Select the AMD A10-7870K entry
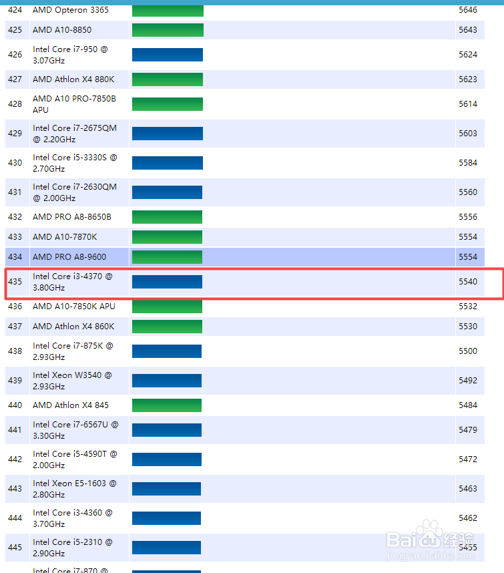The image size is (504, 573). pyautogui.click(x=65, y=237)
